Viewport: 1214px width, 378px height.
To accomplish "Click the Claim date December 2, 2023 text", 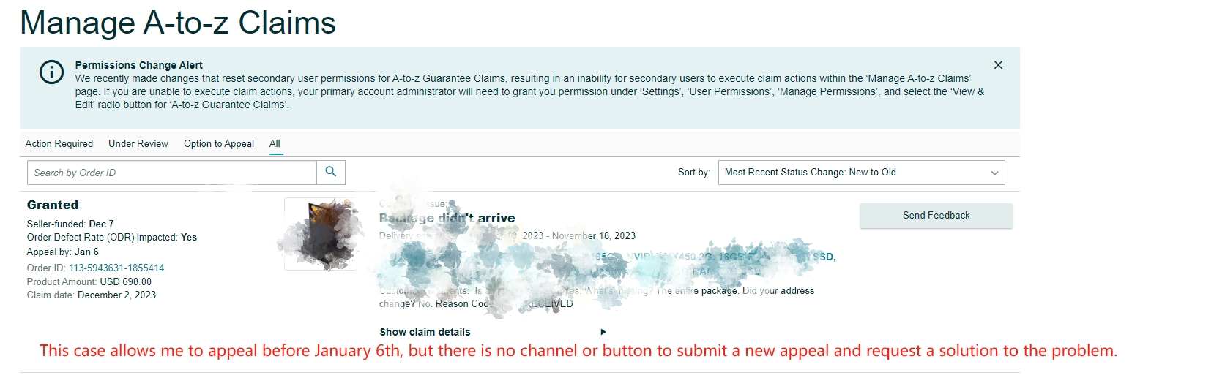I will pyautogui.click(x=92, y=295).
